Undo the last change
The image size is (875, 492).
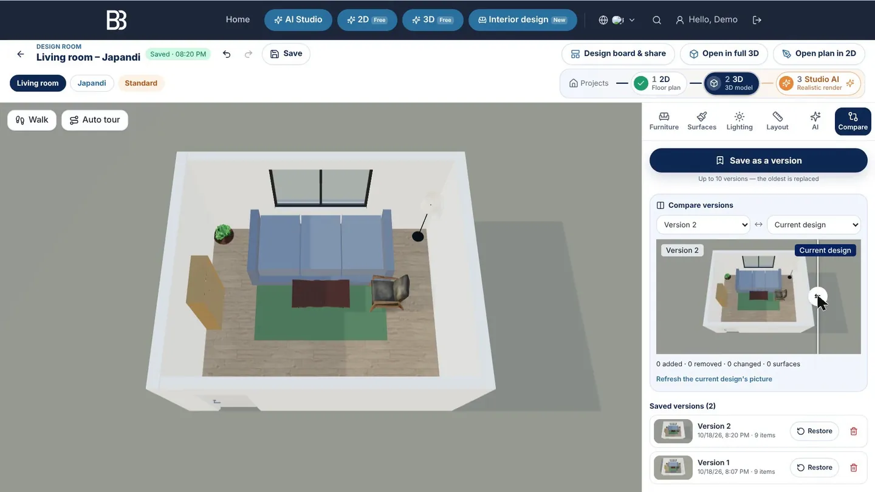[227, 54]
